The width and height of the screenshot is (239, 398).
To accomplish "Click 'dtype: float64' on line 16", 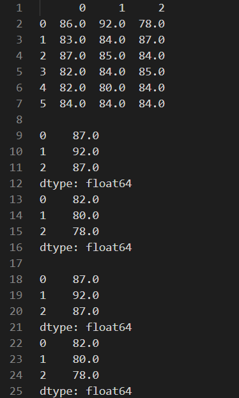I will (86, 247).
